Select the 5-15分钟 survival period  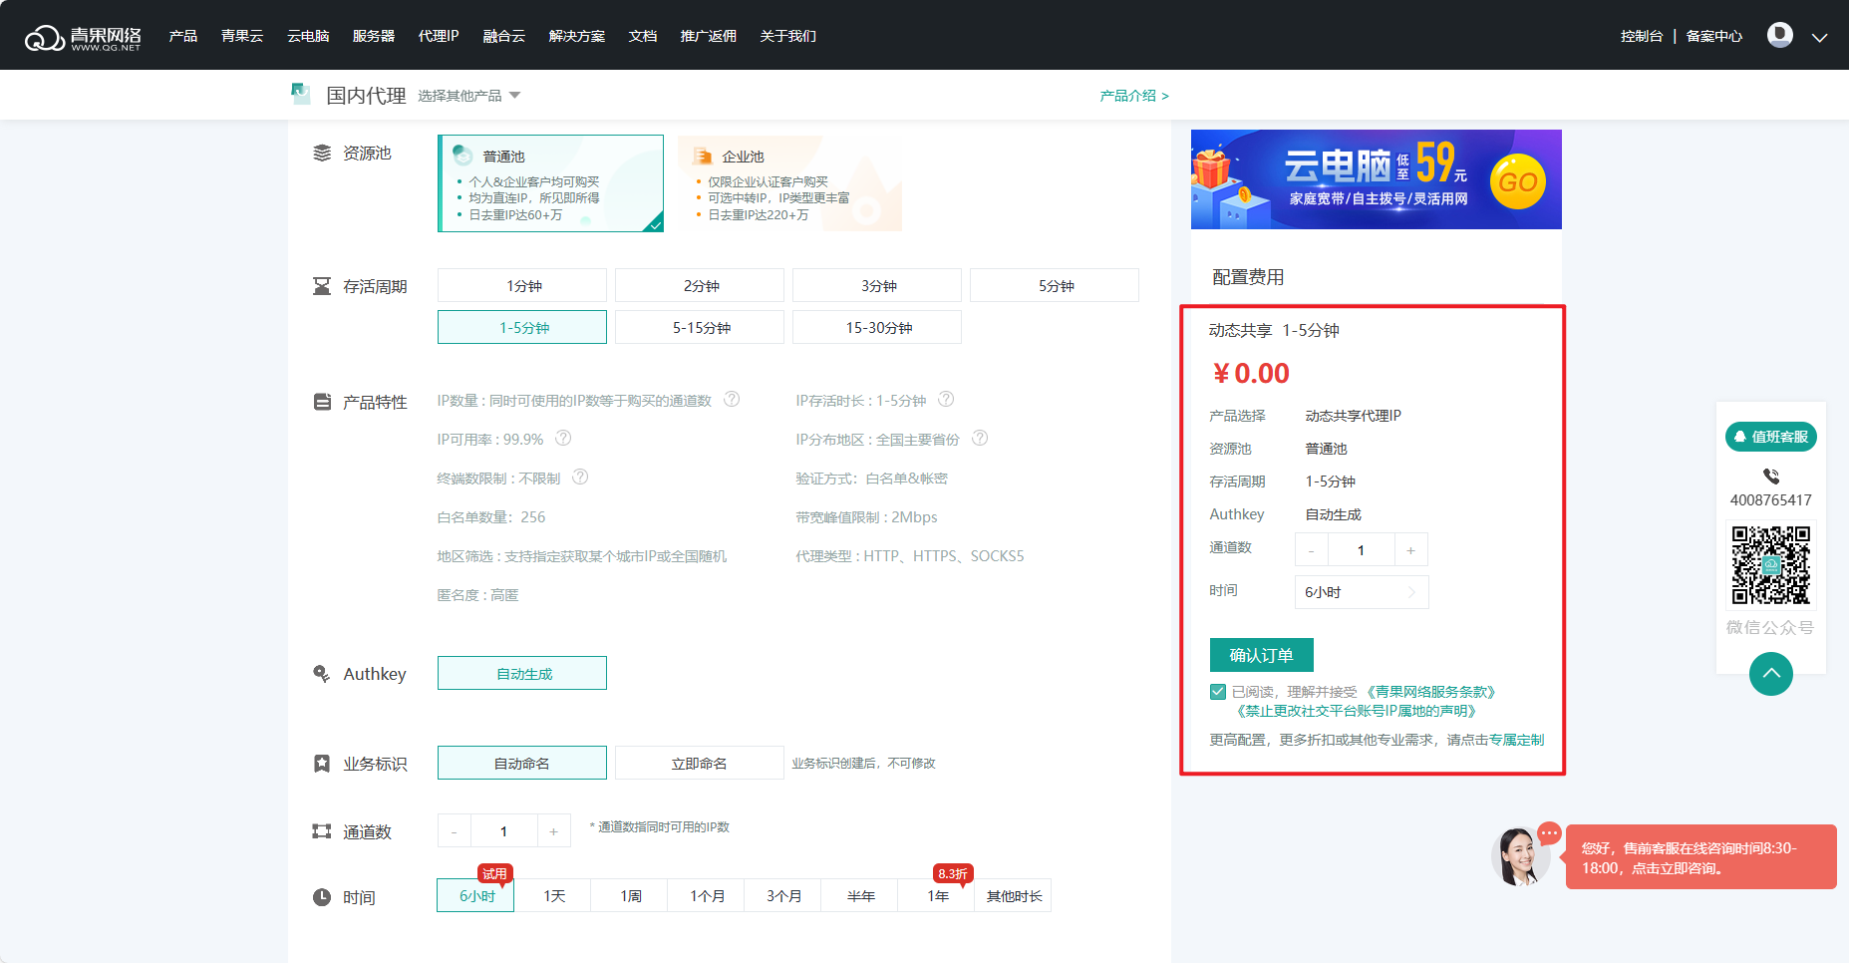tap(700, 328)
